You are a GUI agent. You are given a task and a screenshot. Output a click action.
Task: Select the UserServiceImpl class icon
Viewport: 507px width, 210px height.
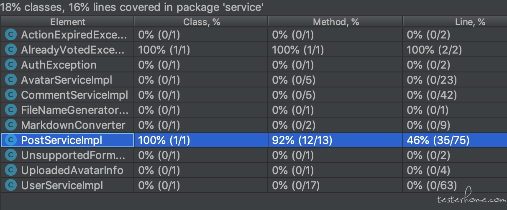coord(11,185)
